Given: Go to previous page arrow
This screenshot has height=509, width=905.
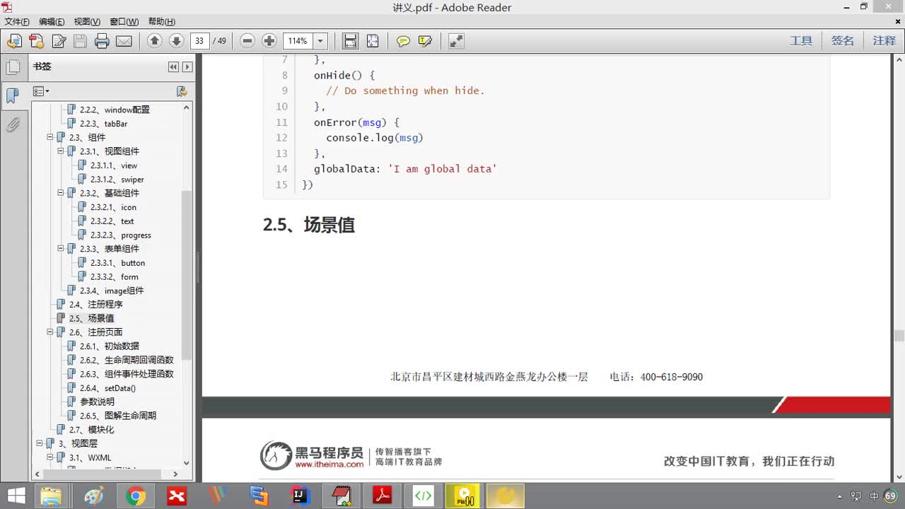Looking at the screenshot, I should pos(155,41).
